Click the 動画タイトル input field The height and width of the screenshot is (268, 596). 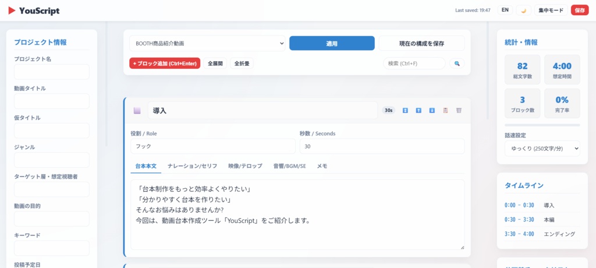(x=52, y=101)
